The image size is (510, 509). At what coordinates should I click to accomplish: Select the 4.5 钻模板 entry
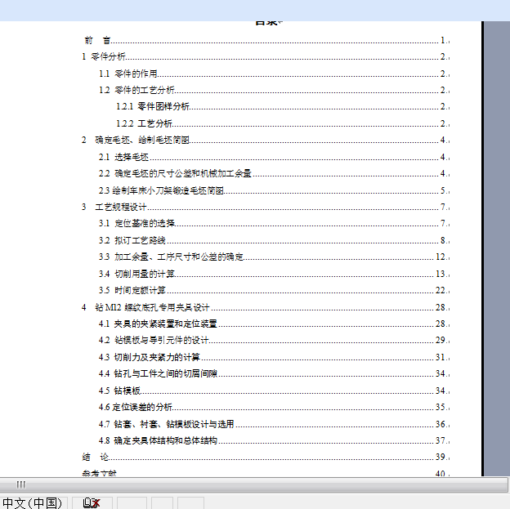click(274, 391)
